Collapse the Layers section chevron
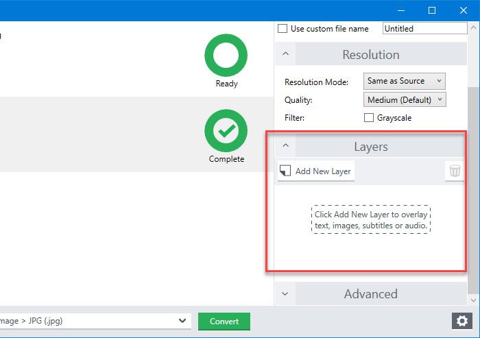This screenshot has width=480, height=338. pyautogui.click(x=285, y=146)
